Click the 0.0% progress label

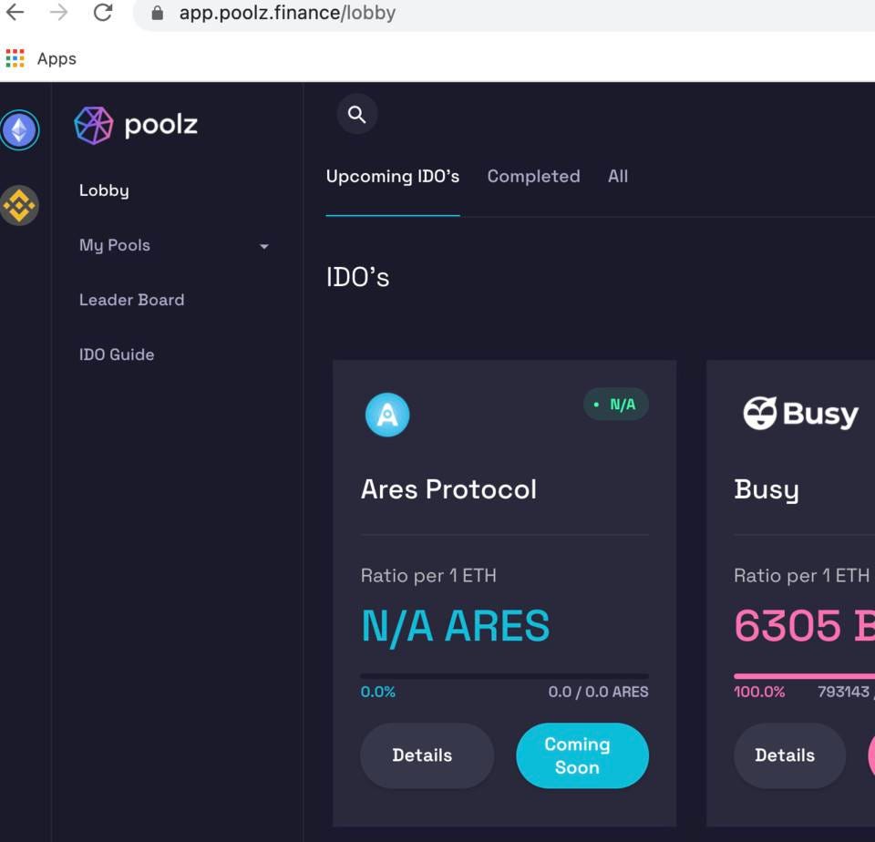(x=377, y=692)
